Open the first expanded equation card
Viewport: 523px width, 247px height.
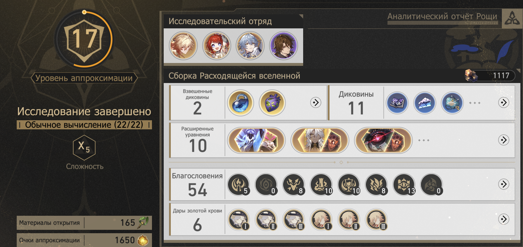[x=256, y=140]
